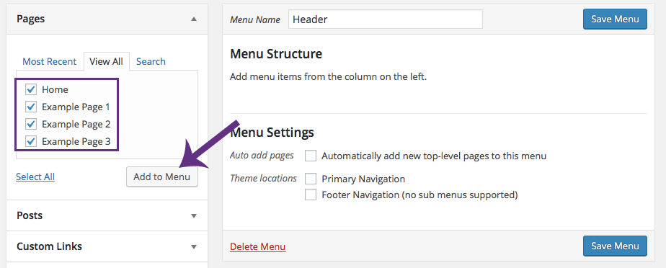Uncheck the Home page checkbox

click(31, 89)
